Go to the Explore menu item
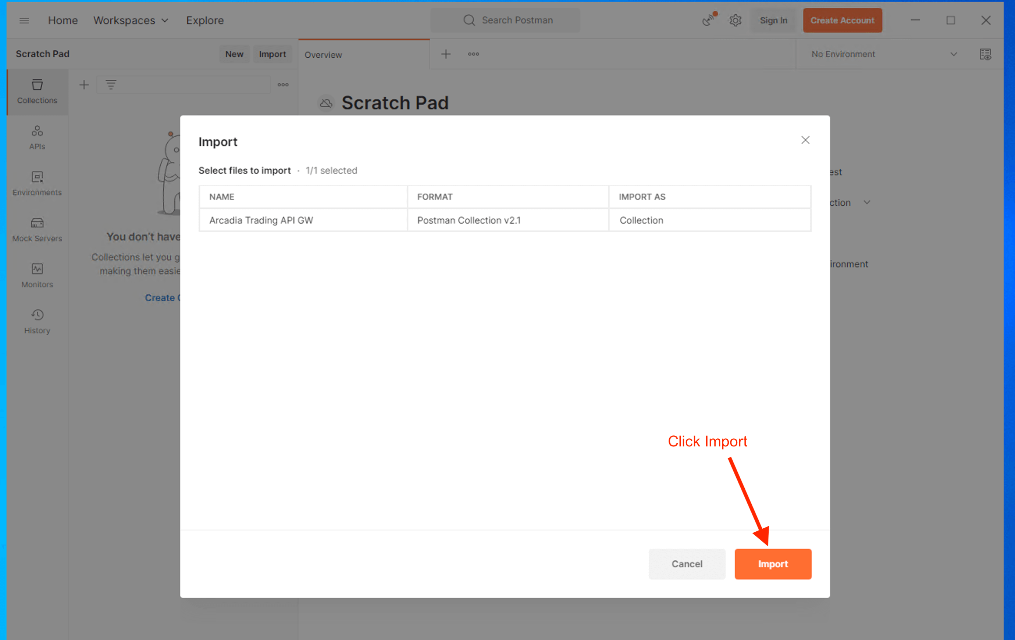Screen dimensions: 1015x640 click(x=205, y=20)
